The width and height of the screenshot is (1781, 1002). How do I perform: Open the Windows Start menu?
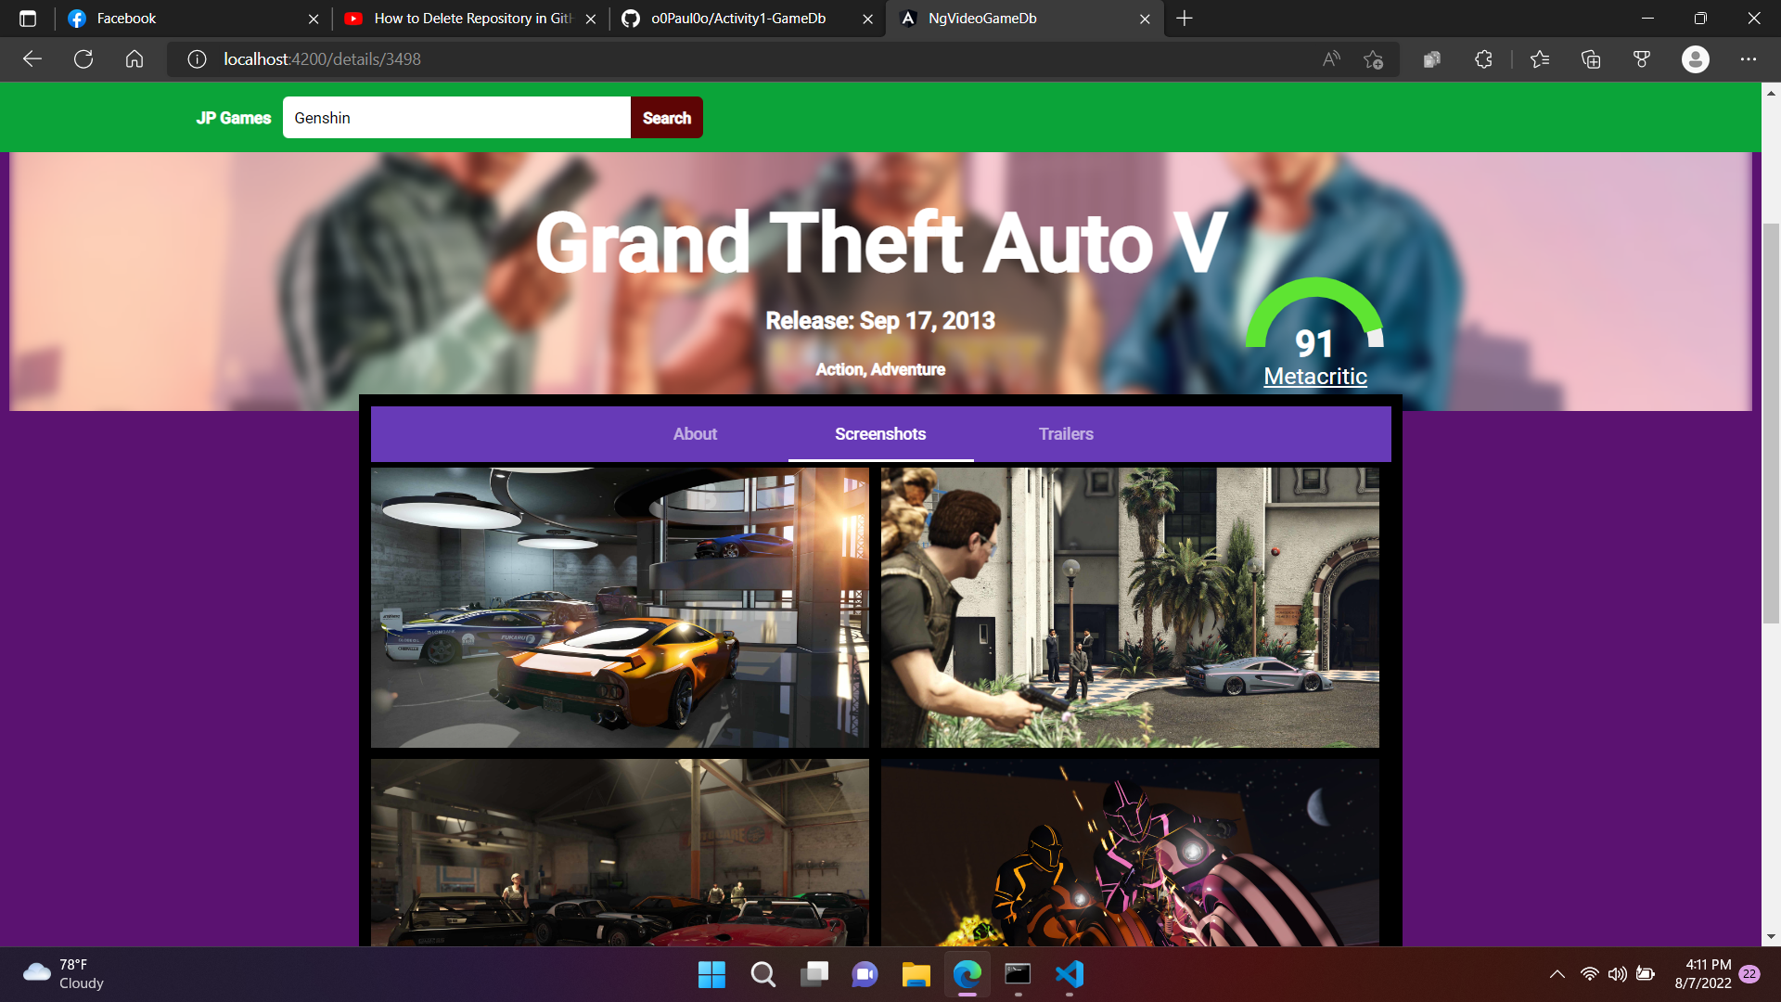point(711,974)
